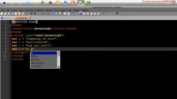Toggle file monitoring eye icon
The image size is (177, 99).
(98, 14)
